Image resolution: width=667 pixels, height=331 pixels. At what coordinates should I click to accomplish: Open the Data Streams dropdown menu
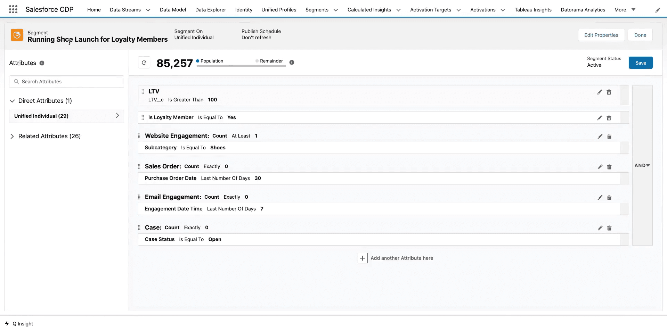[x=148, y=10]
